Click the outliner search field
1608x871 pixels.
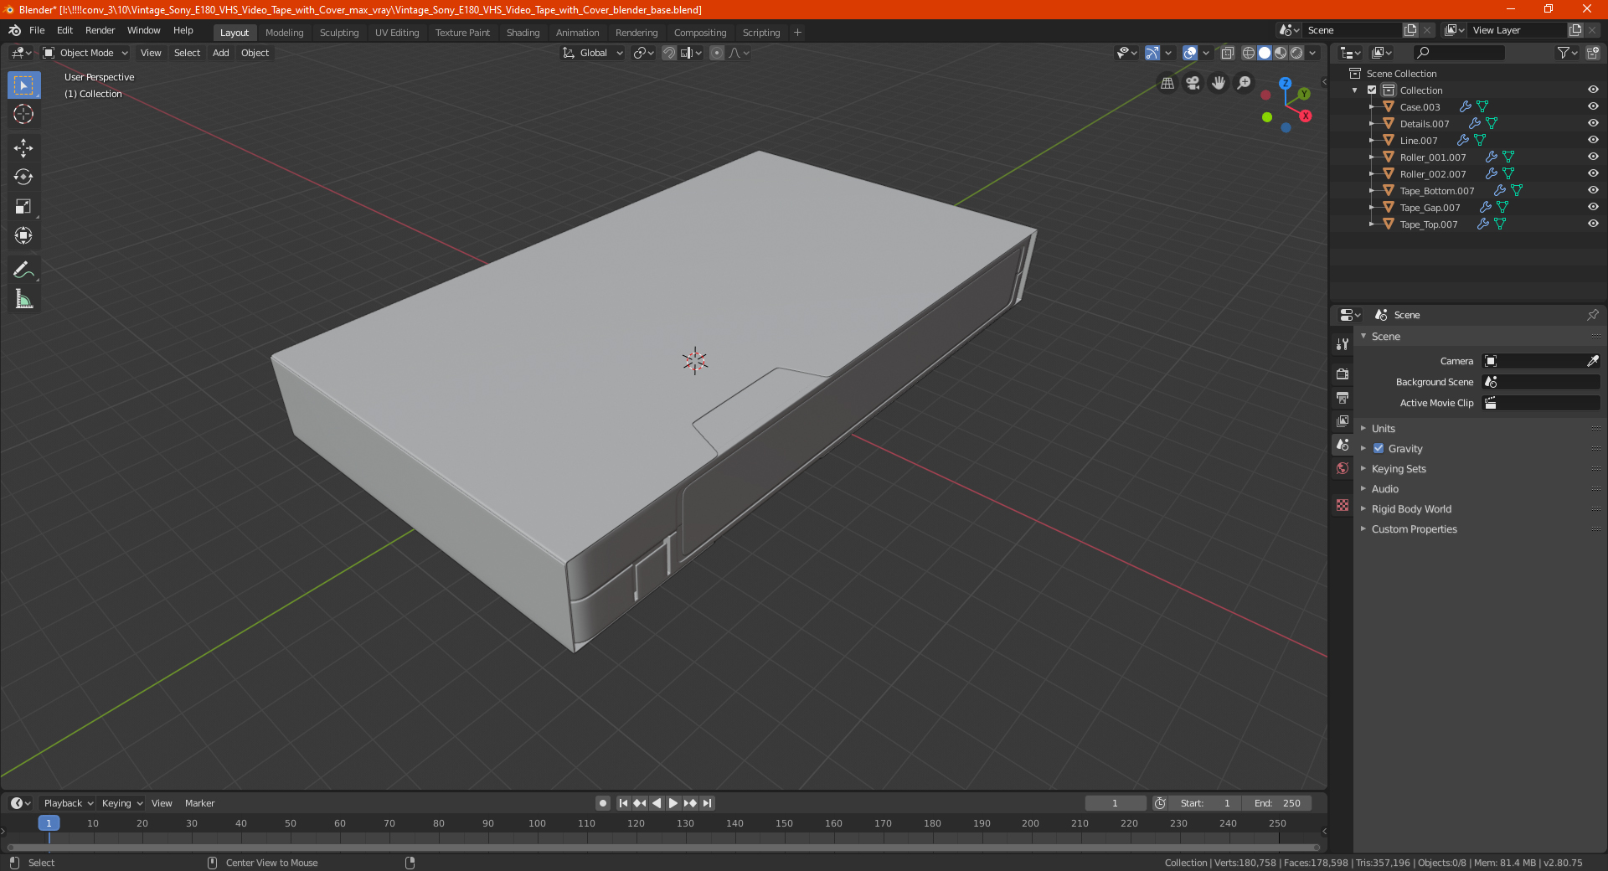click(1459, 53)
